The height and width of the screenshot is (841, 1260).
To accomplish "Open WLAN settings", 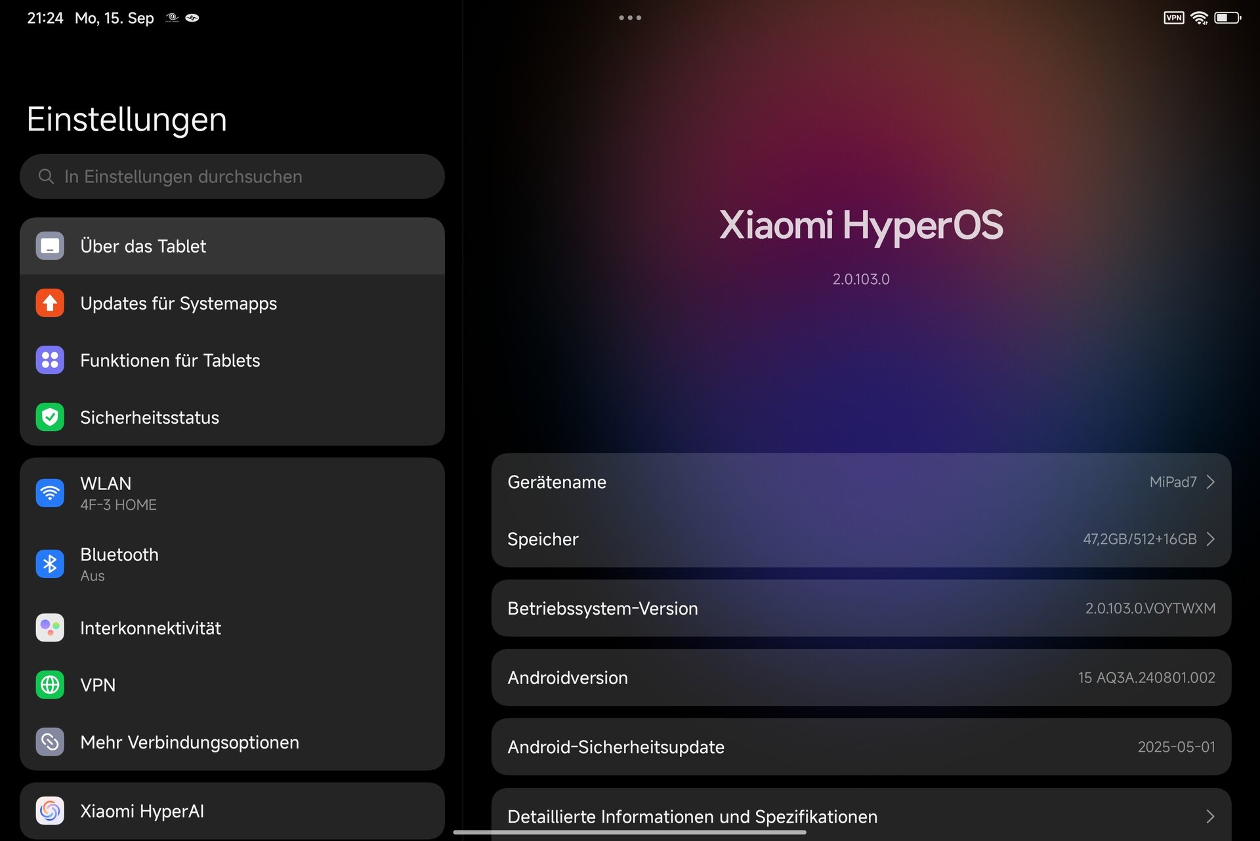I will coord(232,493).
